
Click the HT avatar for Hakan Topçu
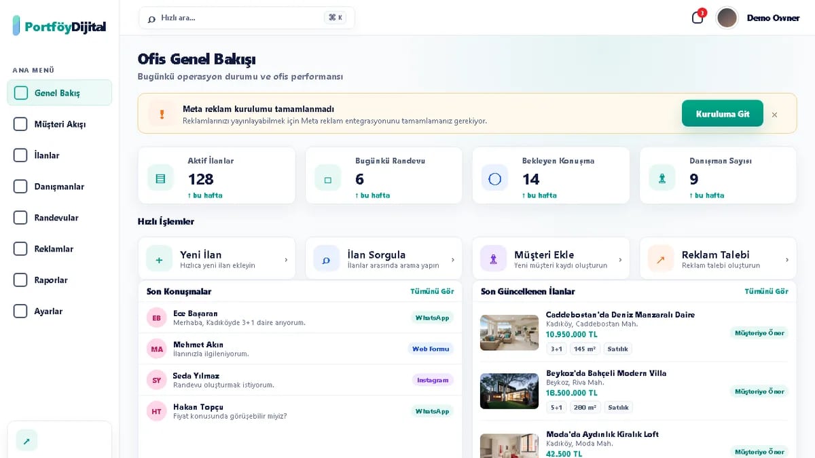156,411
